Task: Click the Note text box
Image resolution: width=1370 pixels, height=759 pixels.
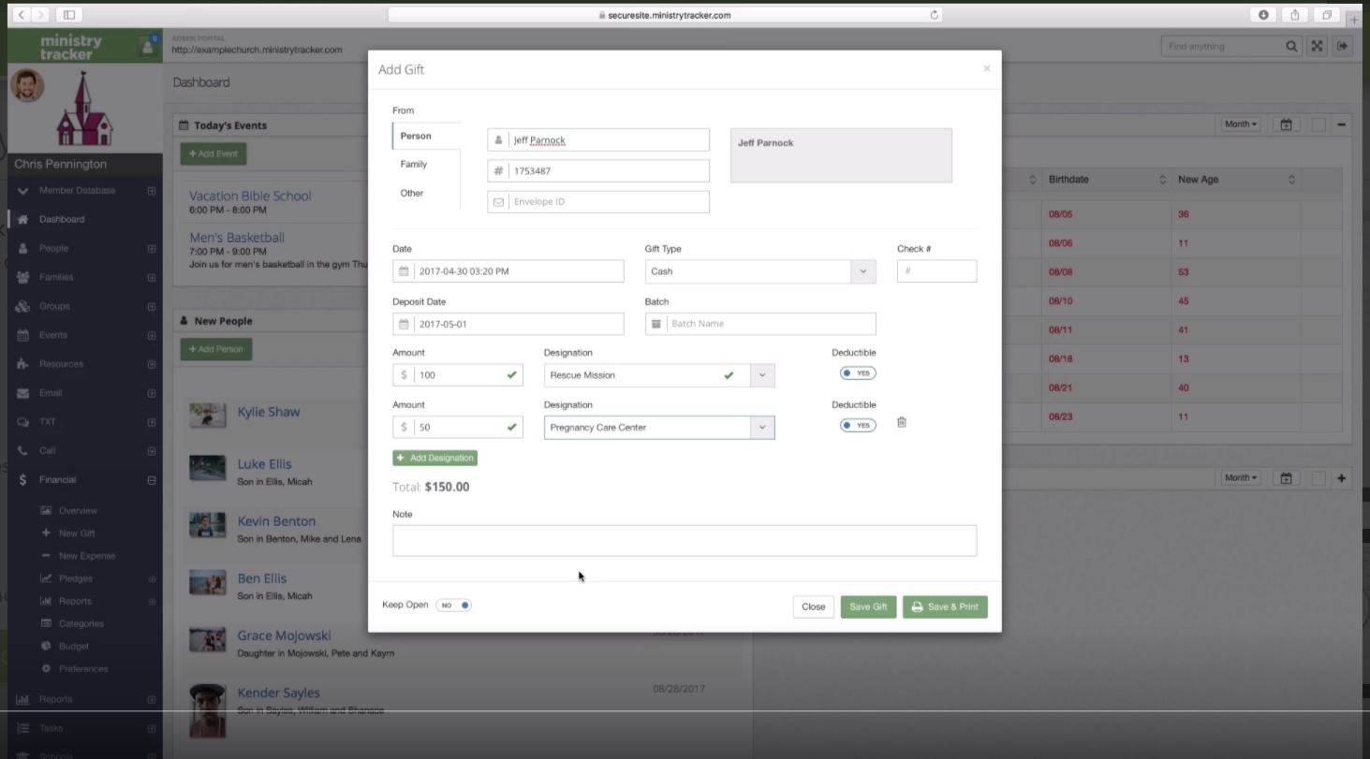Action: pos(685,541)
